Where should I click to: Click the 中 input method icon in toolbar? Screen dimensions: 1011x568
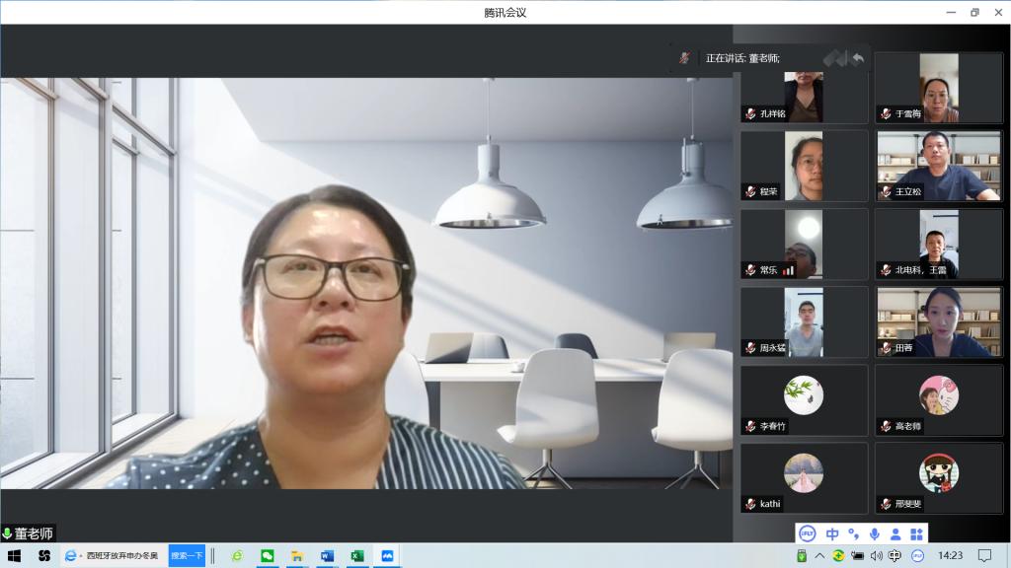[834, 532]
